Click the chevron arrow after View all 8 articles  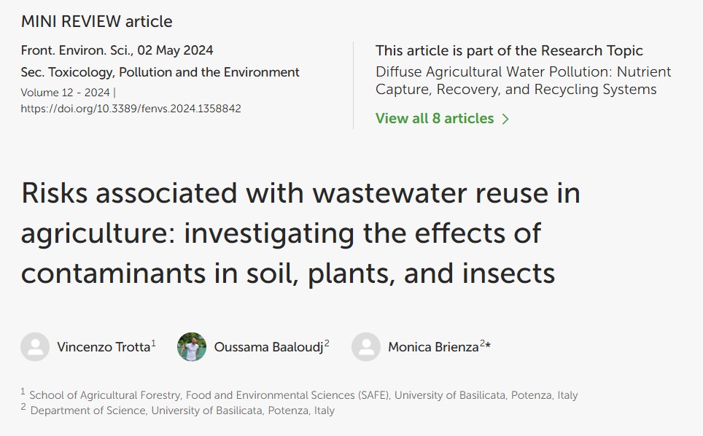[505, 119]
